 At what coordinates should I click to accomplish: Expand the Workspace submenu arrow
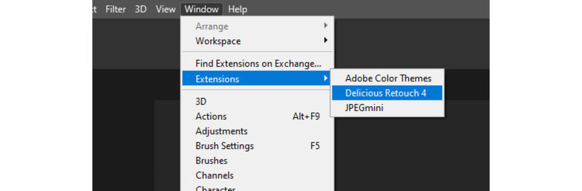(x=326, y=40)
